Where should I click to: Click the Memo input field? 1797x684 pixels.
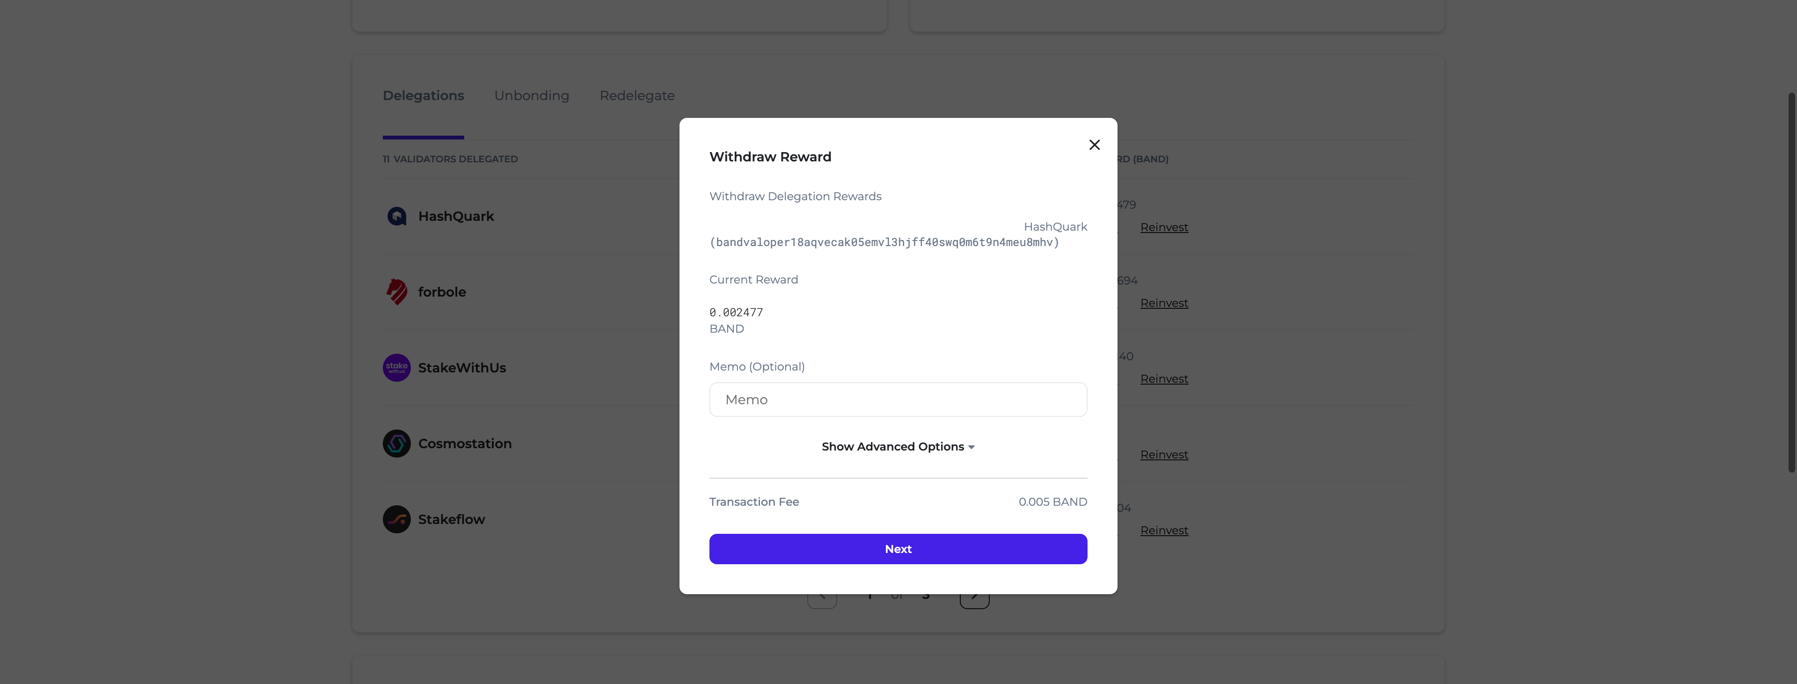898,400
